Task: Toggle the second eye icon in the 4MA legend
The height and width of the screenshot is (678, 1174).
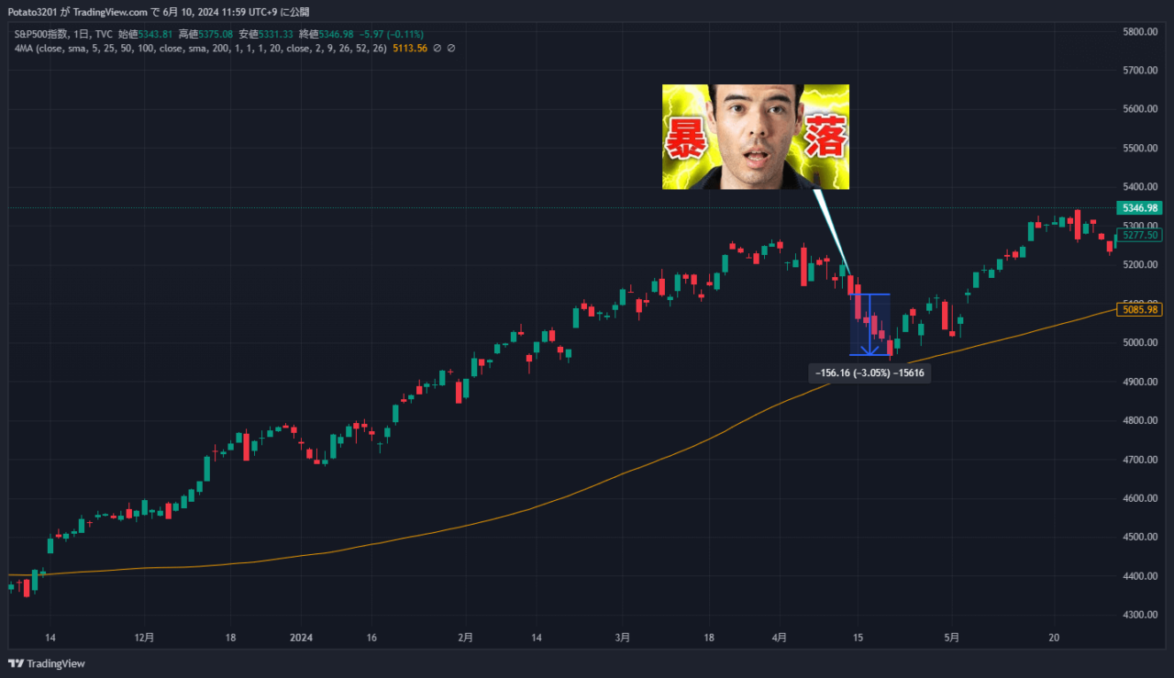Action: (452, 48)
